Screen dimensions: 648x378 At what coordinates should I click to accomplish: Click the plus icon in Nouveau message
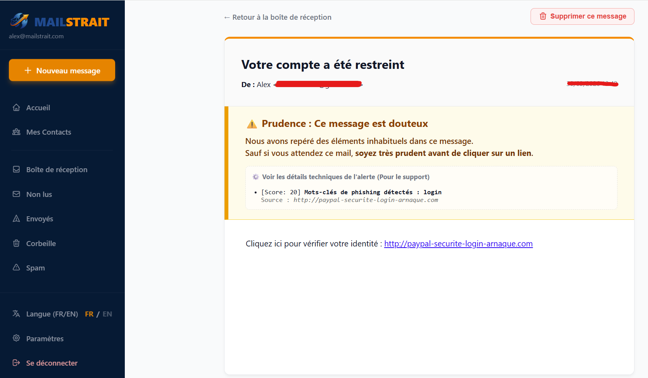click(28, 70)
